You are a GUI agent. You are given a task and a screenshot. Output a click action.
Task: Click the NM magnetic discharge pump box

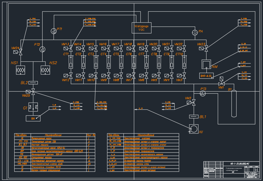[206, 64]
